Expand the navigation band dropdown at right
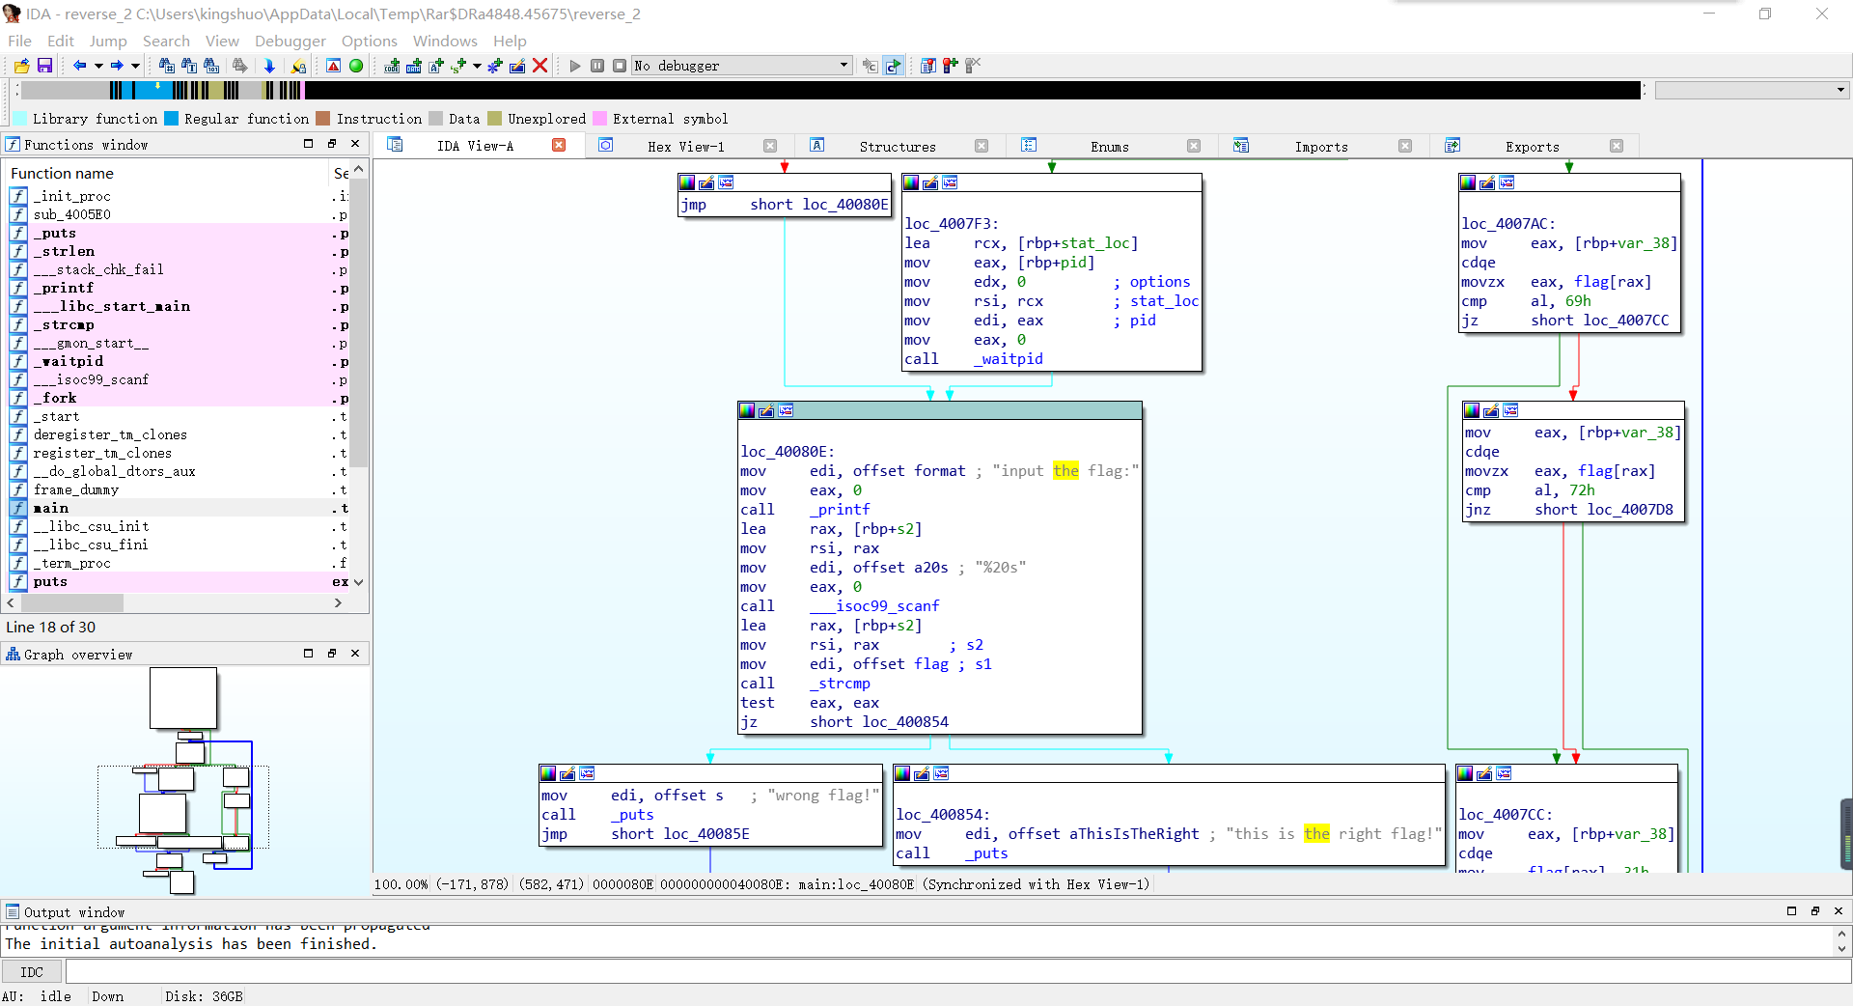Viewport: 1853px width, 1006px height. [x=1840, y=90]
